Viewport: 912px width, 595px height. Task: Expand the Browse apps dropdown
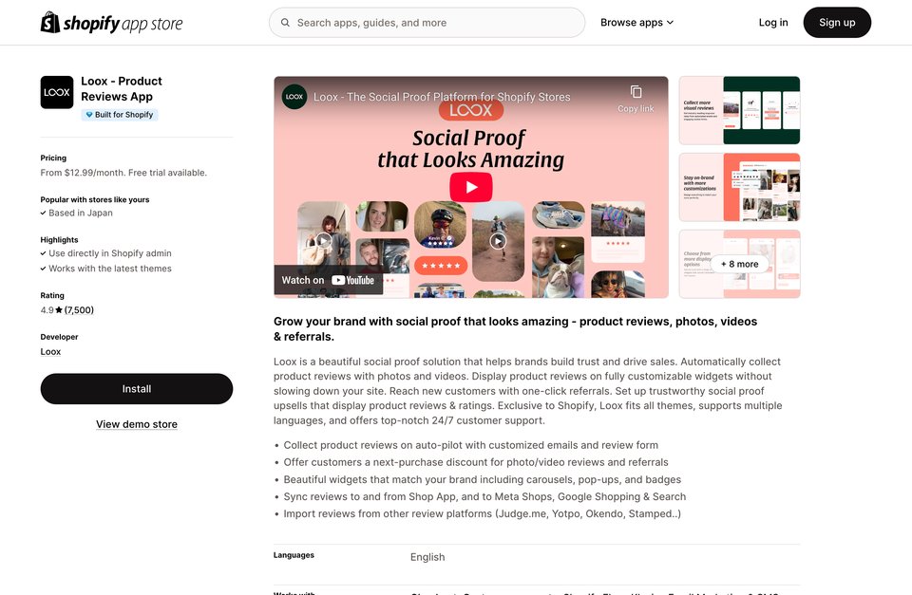(x=636, y=23)
